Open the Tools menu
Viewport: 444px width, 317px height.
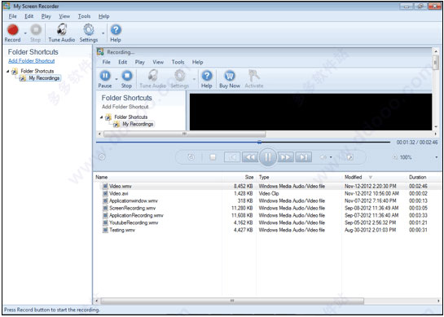[x=84, y=16]
